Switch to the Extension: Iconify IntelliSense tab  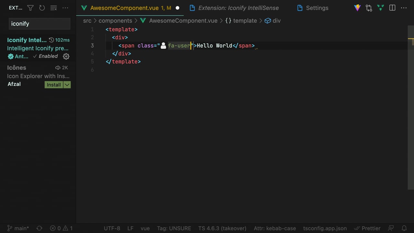tap(238, 8)
